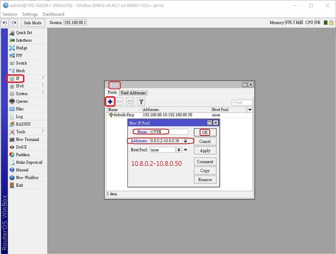Sort by the Name column header
The image size is (336, 254).
pos(124,110)
